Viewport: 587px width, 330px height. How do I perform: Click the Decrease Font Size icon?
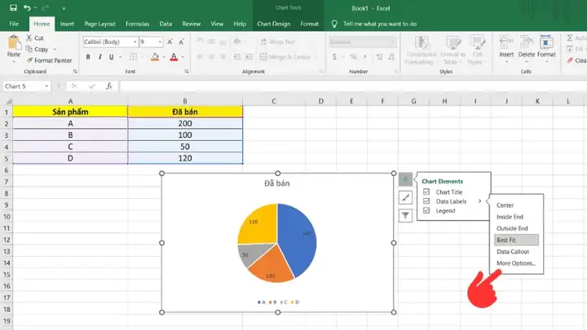181,42
